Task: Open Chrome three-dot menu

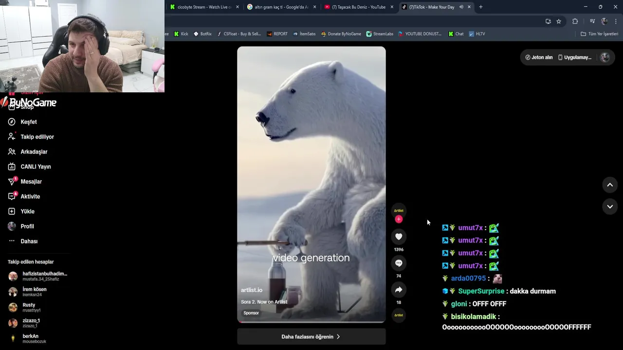Action: tap(616, 21)
